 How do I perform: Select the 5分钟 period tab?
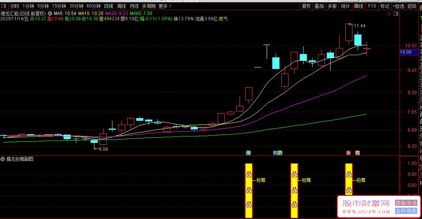[x=43, y=6]
